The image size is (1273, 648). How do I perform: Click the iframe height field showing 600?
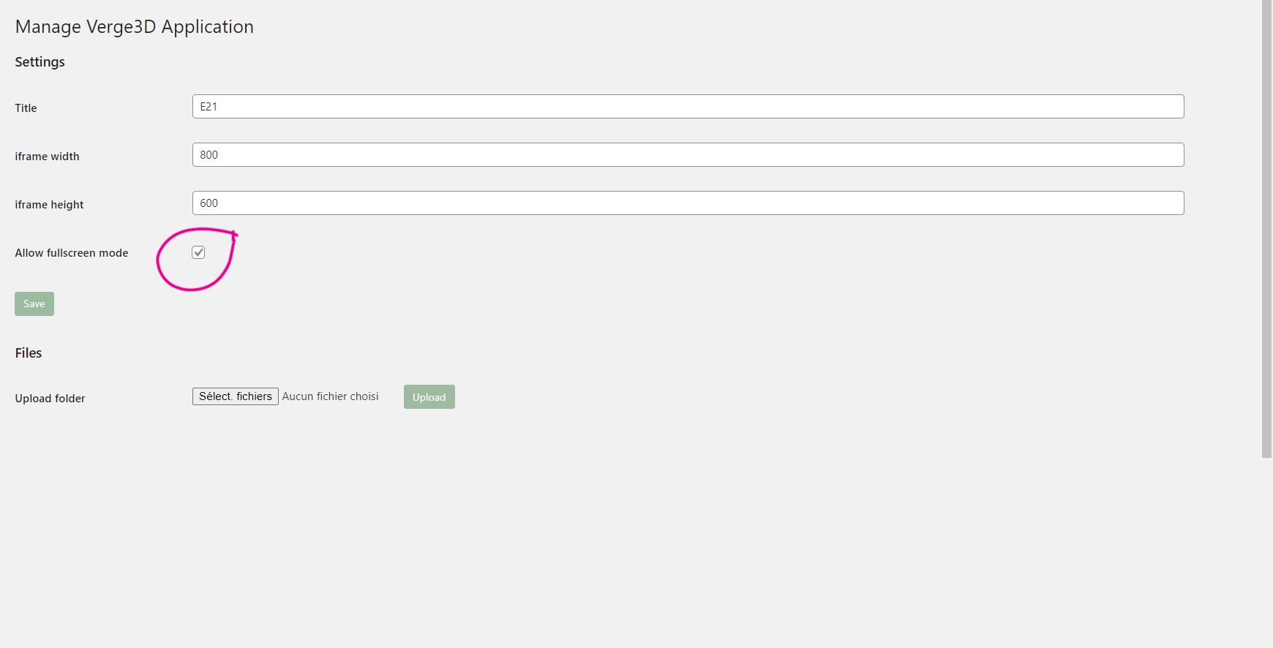tap(688, 203)
